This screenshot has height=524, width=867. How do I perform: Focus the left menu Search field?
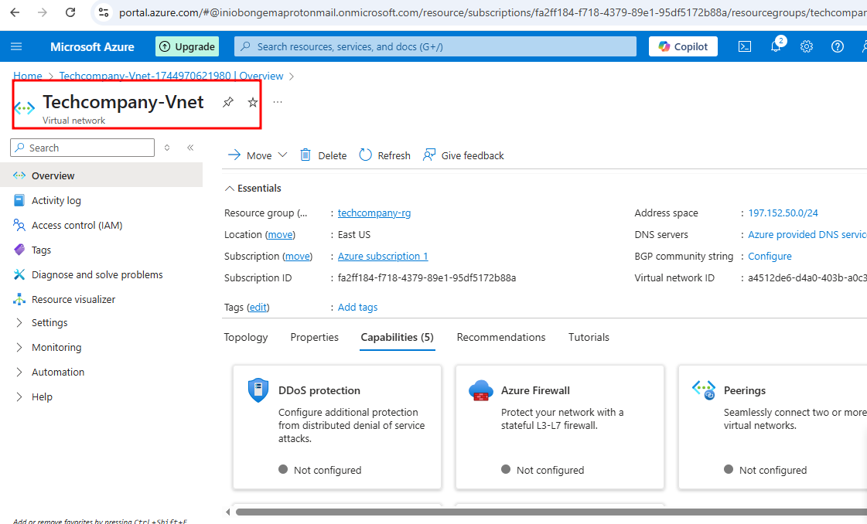click(x=83, y=148)
